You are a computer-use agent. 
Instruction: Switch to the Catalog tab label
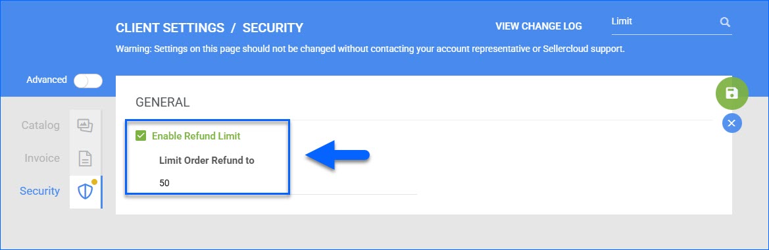41,126
